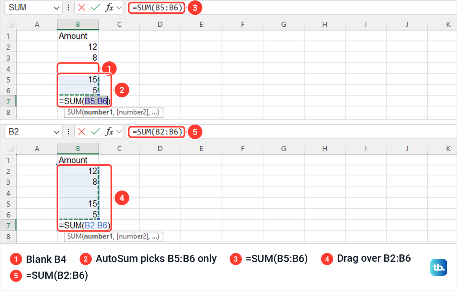457x291 pixels.
Task: Expand the chevron next to fx in upper formula bar
Action: 119,8
